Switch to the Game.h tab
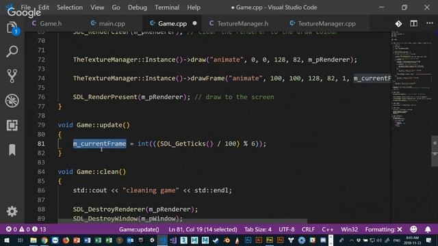Image resolution: width=438 pixels, height=246 pixels. coord(50,23)
